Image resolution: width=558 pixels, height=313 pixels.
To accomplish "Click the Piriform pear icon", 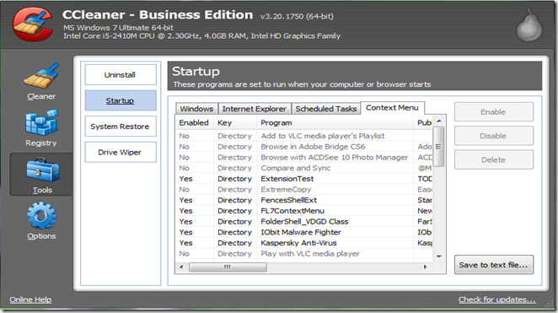I will tap(529, 25).
